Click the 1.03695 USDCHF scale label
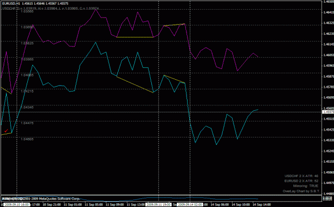 coord(27,27)
